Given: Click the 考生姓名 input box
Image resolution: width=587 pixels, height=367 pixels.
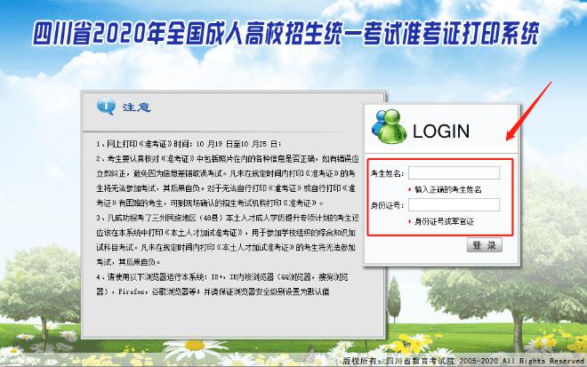Looking at the screenshot, I should [x=454, y=173].
